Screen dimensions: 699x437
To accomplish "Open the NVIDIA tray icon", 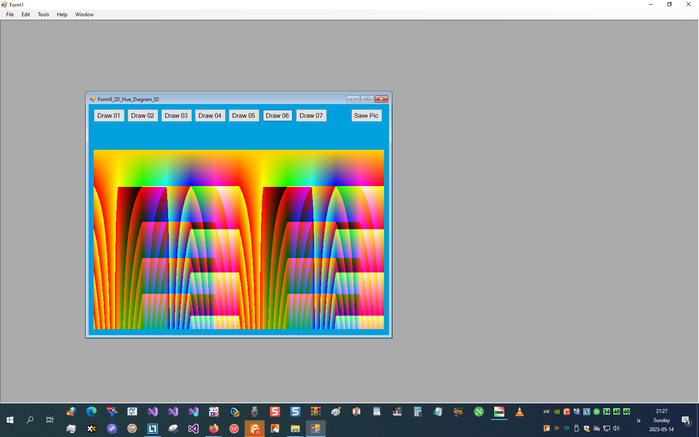I will coord(557,412).
